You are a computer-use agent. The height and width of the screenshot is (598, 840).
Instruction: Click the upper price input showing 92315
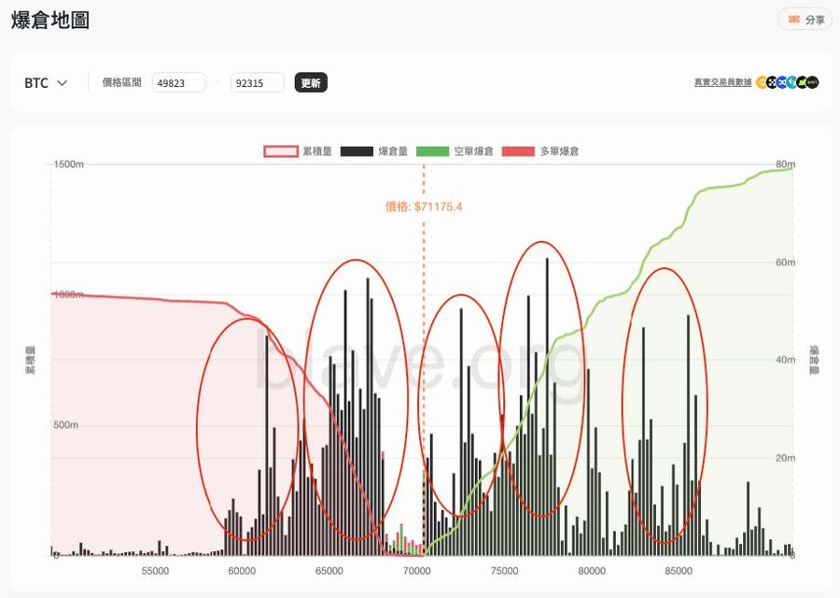[x=257, y=82]
